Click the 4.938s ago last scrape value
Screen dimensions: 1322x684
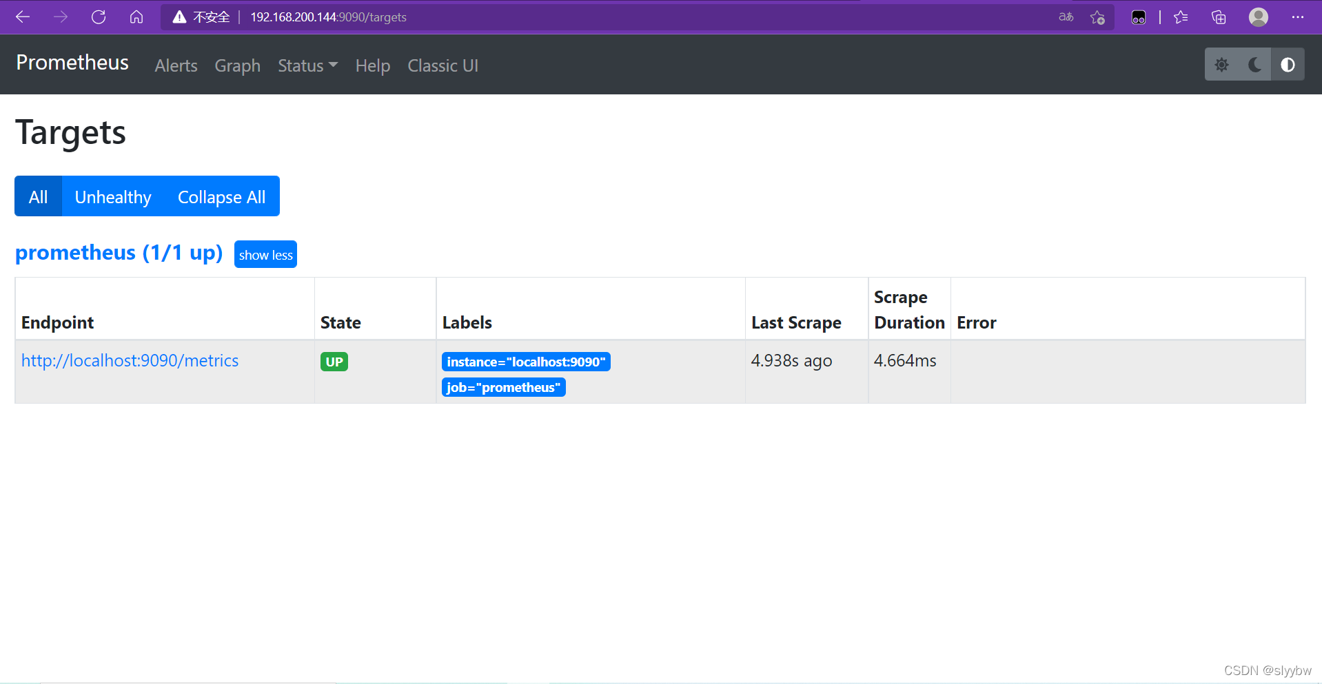(x=791, y=361)
